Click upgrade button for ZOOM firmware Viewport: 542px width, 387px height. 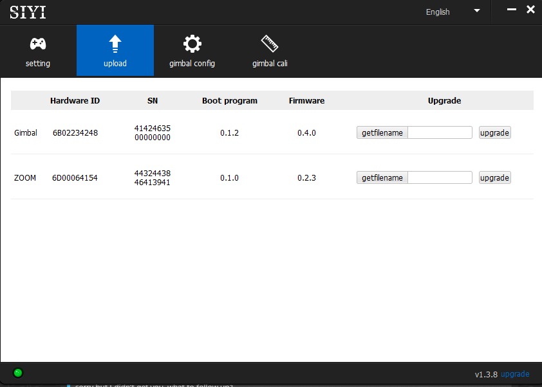pos(494,177)
